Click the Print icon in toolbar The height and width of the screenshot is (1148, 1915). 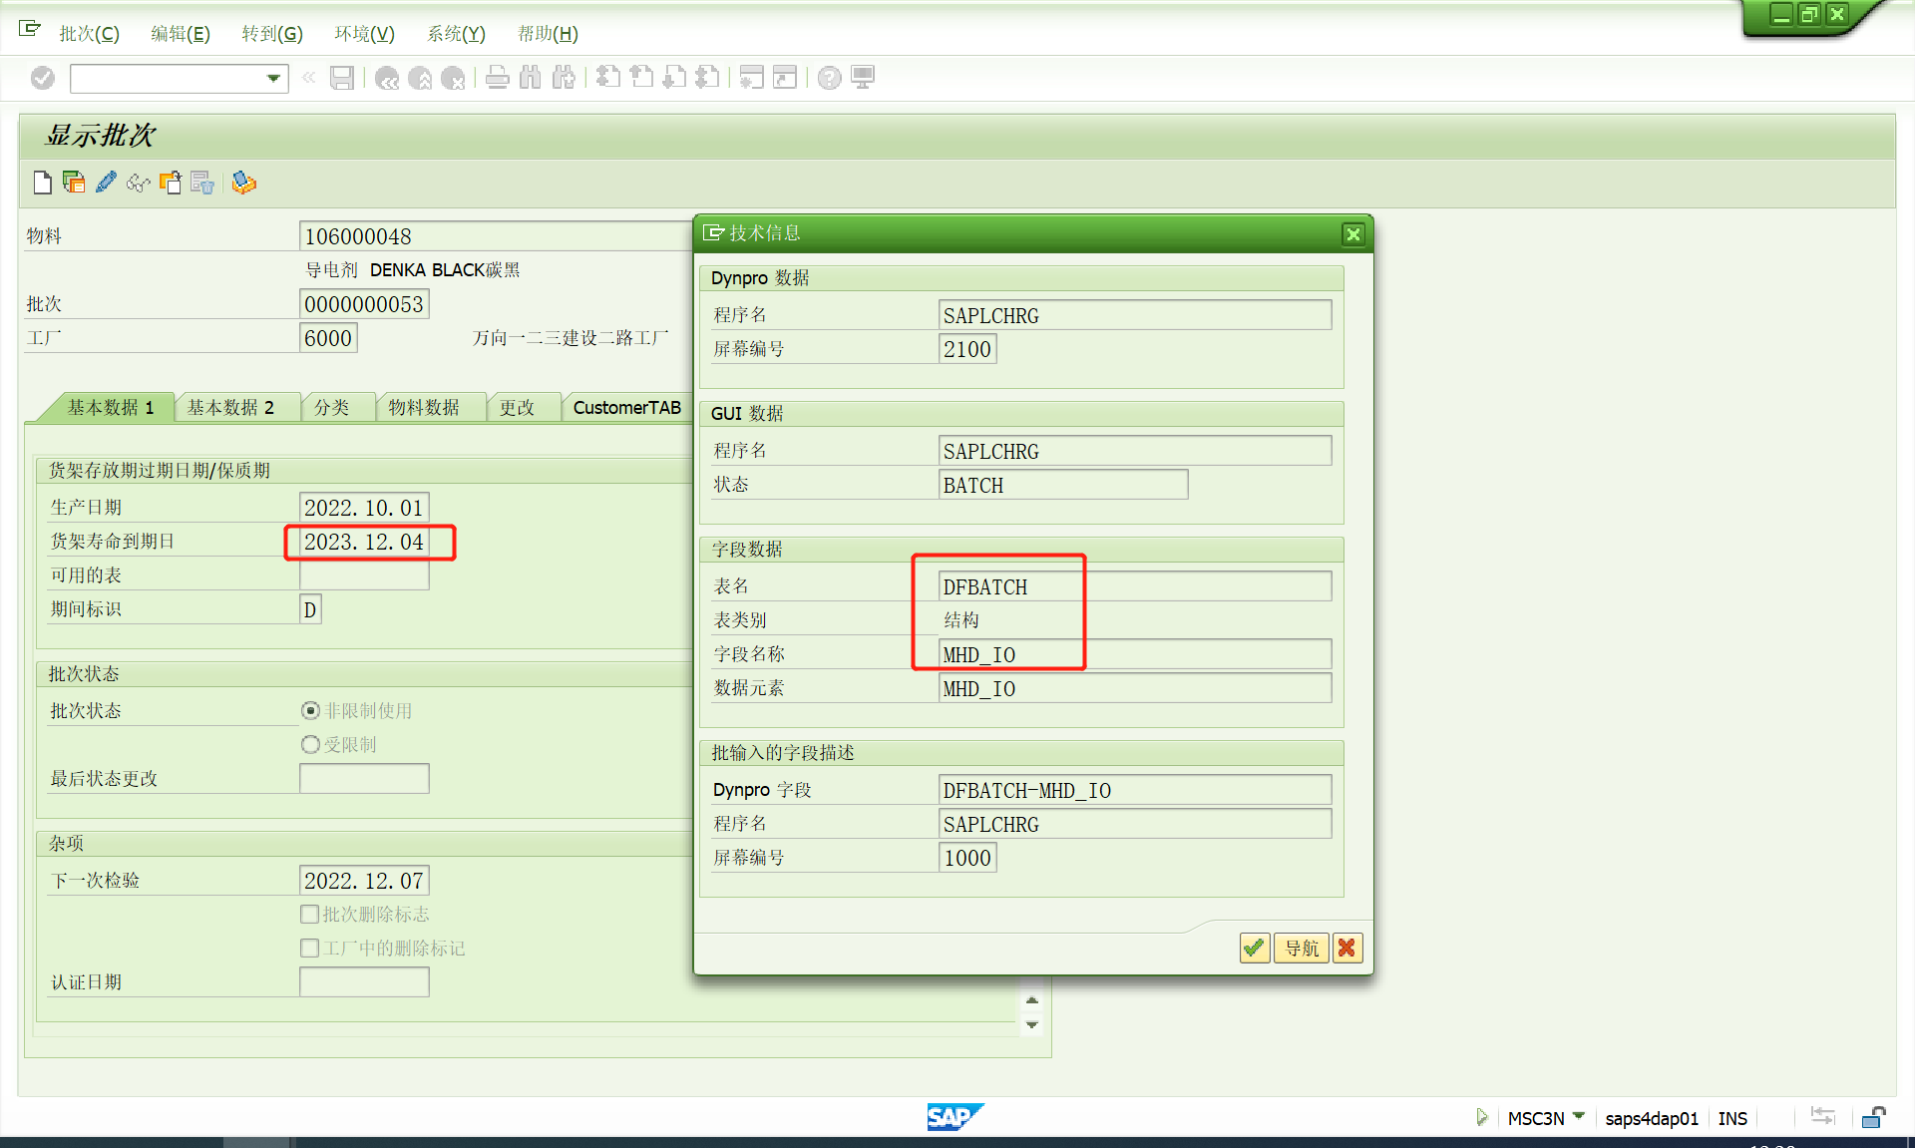[498, 78]
